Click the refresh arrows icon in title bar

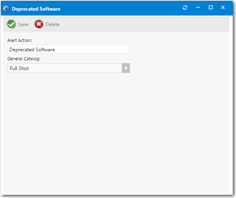coord(185,7)
